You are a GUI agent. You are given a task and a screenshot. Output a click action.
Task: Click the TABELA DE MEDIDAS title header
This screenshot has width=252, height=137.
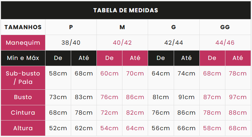tap(126, 10)
